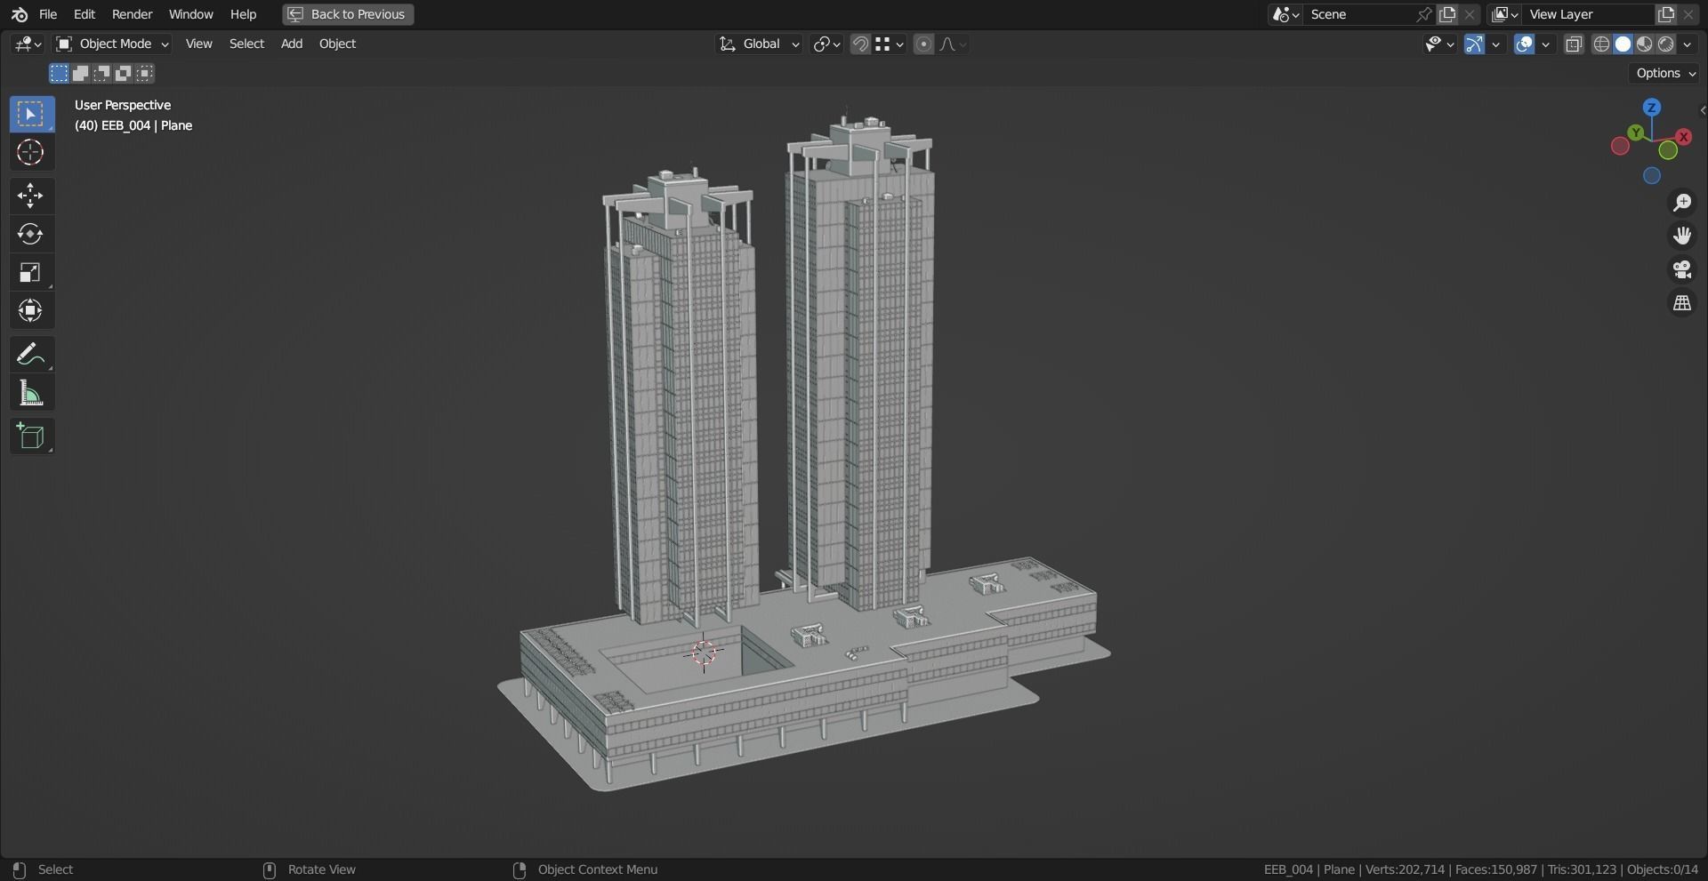Open snapping options dropdown
The height and width of the screenshot is (881, 1708).
(x=890, y=44)
